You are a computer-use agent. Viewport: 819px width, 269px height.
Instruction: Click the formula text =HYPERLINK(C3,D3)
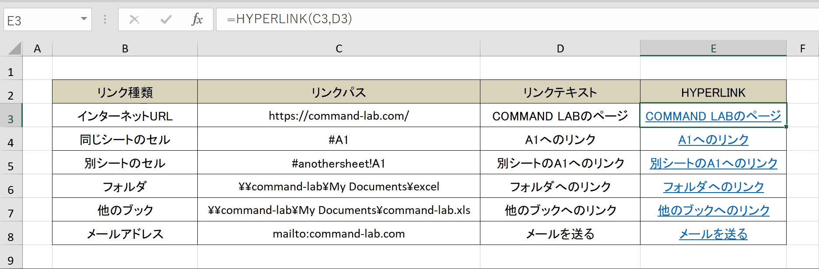[290, 19]
